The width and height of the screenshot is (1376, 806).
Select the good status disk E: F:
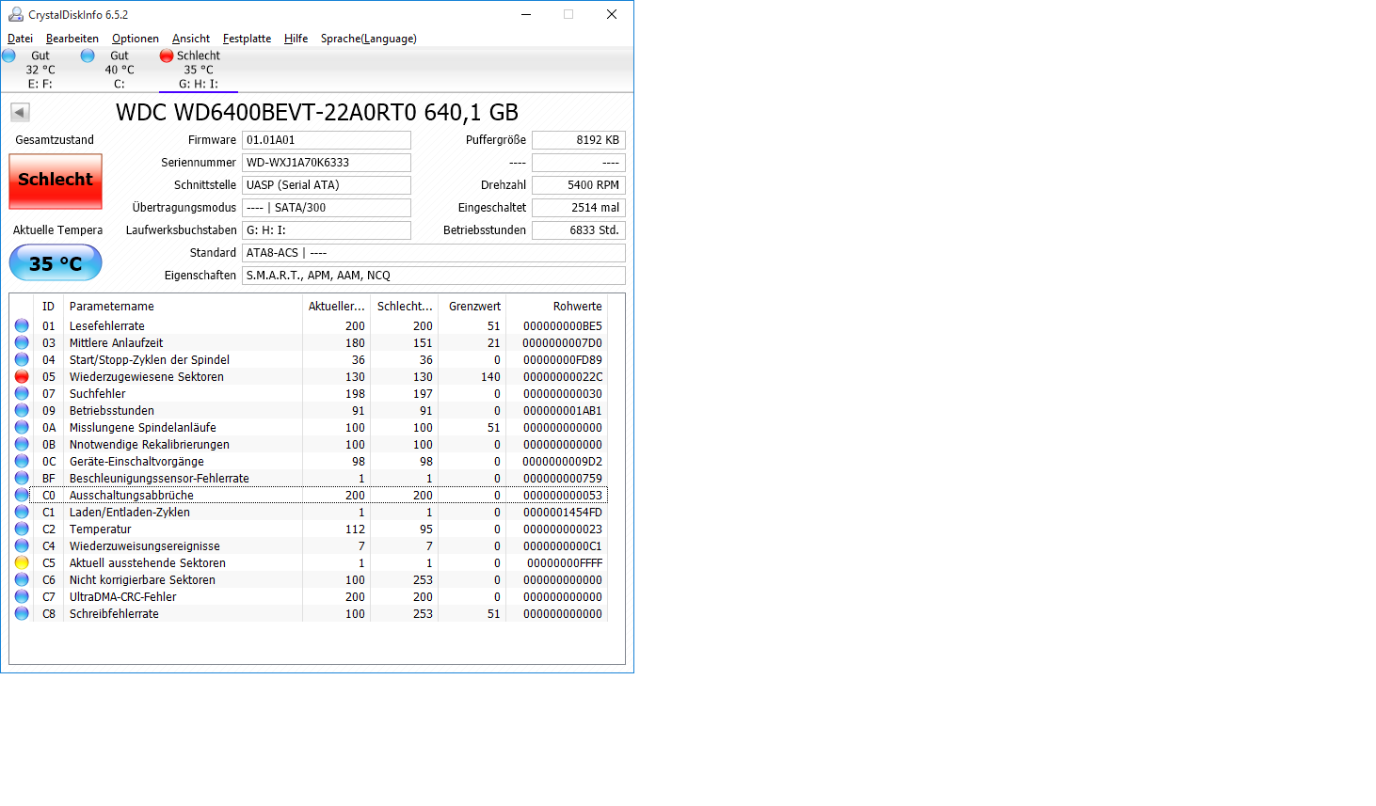coord(40,70)
